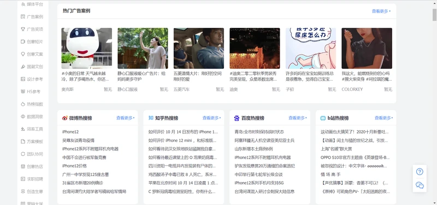This screenshot has height=205, width=437.
Task: Open Bilibili topic OPPO S10非官方主题曲
Action: point(355,158)
